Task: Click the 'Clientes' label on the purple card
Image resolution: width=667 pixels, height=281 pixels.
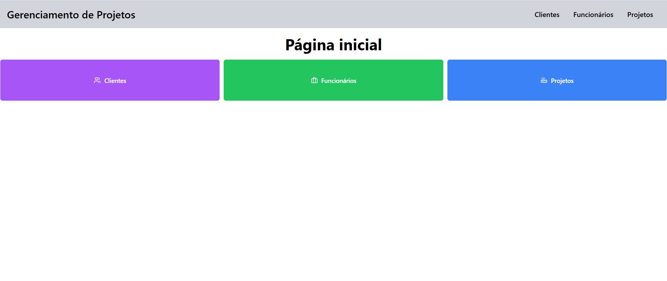Action: tap(115, 80)
